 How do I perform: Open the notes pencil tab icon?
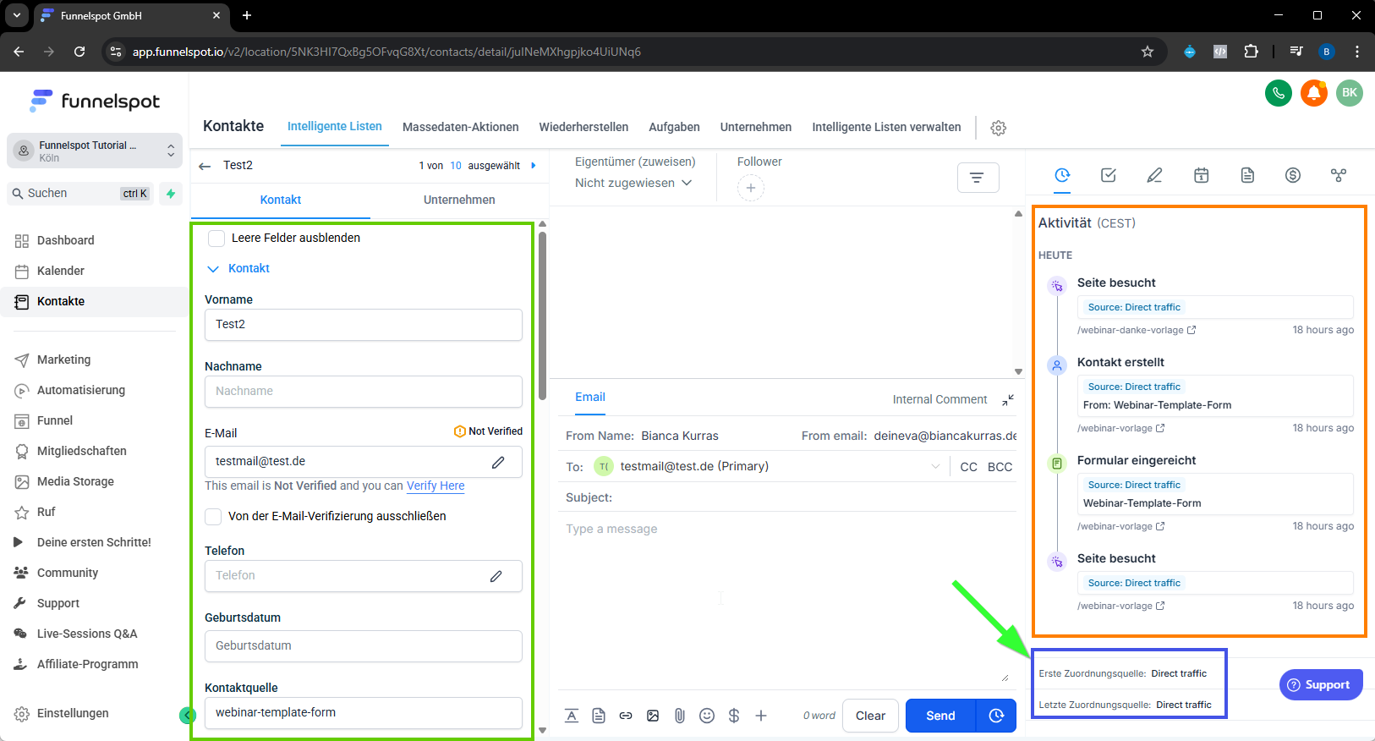pos(1154,175)
